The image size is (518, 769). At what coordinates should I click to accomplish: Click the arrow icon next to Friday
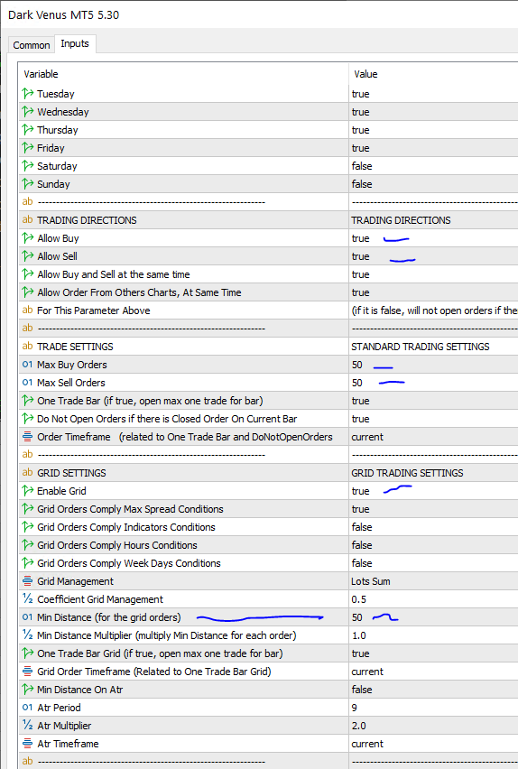click(x=27, y=148)
